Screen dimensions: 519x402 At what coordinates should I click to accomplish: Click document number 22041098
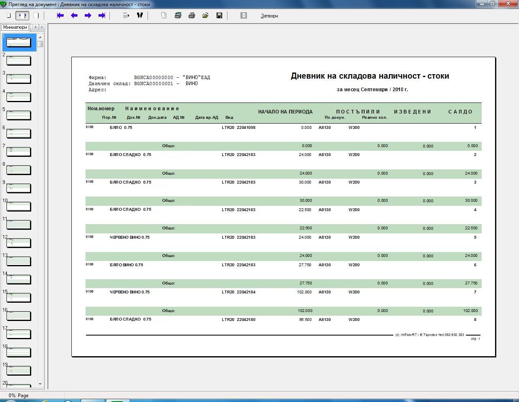click(246, 128)
